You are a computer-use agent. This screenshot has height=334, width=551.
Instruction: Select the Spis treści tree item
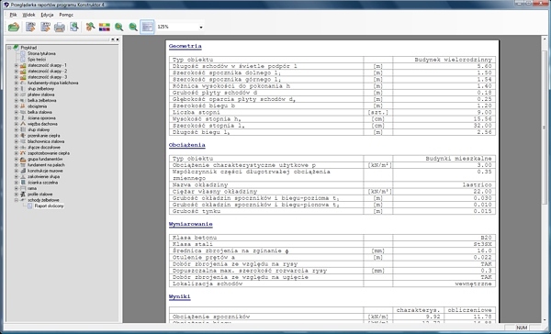tap(37, 60)
